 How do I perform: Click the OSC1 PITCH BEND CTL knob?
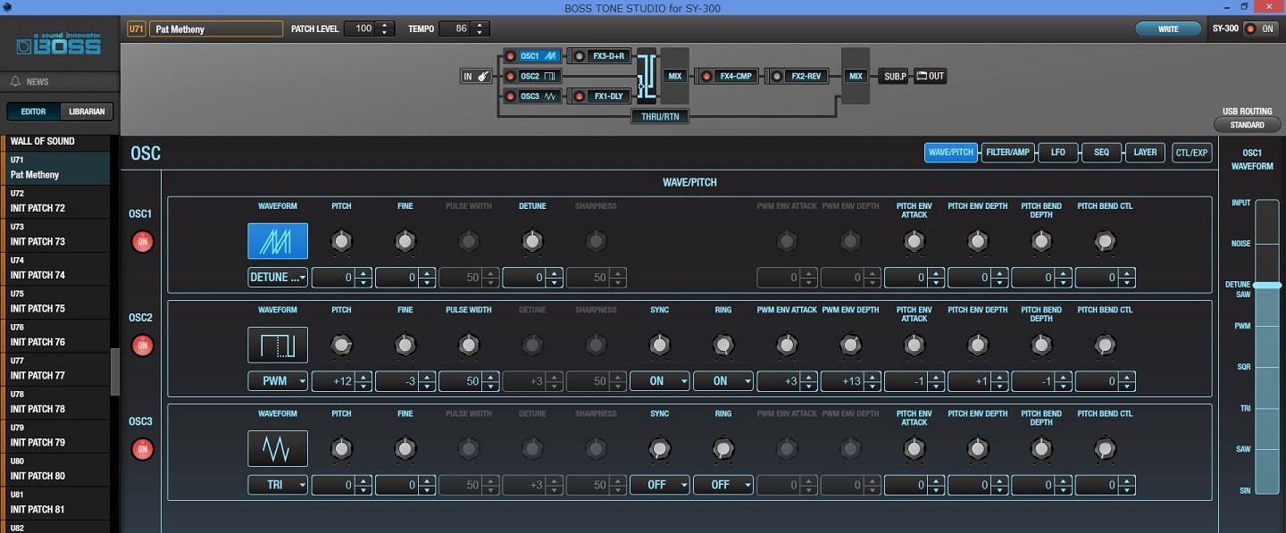point(1105,241)
